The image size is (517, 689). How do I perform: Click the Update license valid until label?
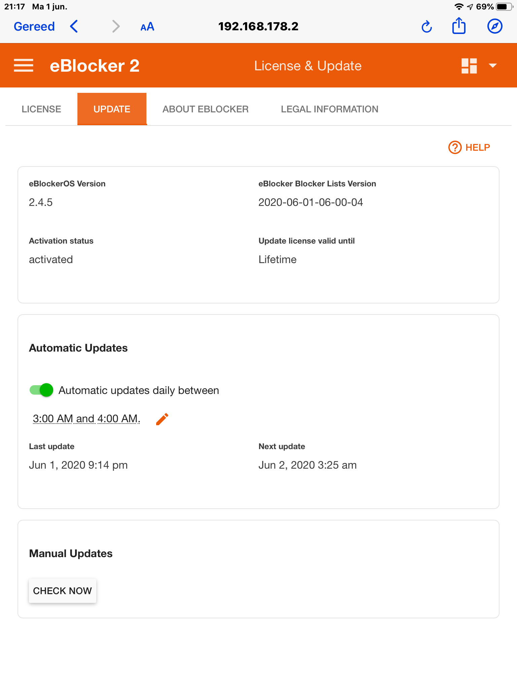307,241
